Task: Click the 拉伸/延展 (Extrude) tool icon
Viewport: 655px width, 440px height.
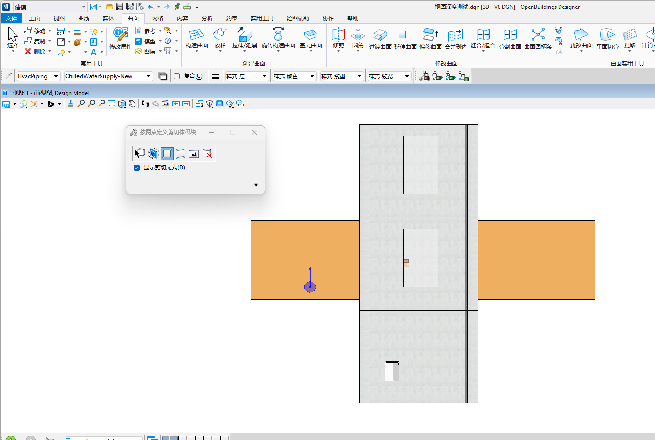Action: pos(244,35)
